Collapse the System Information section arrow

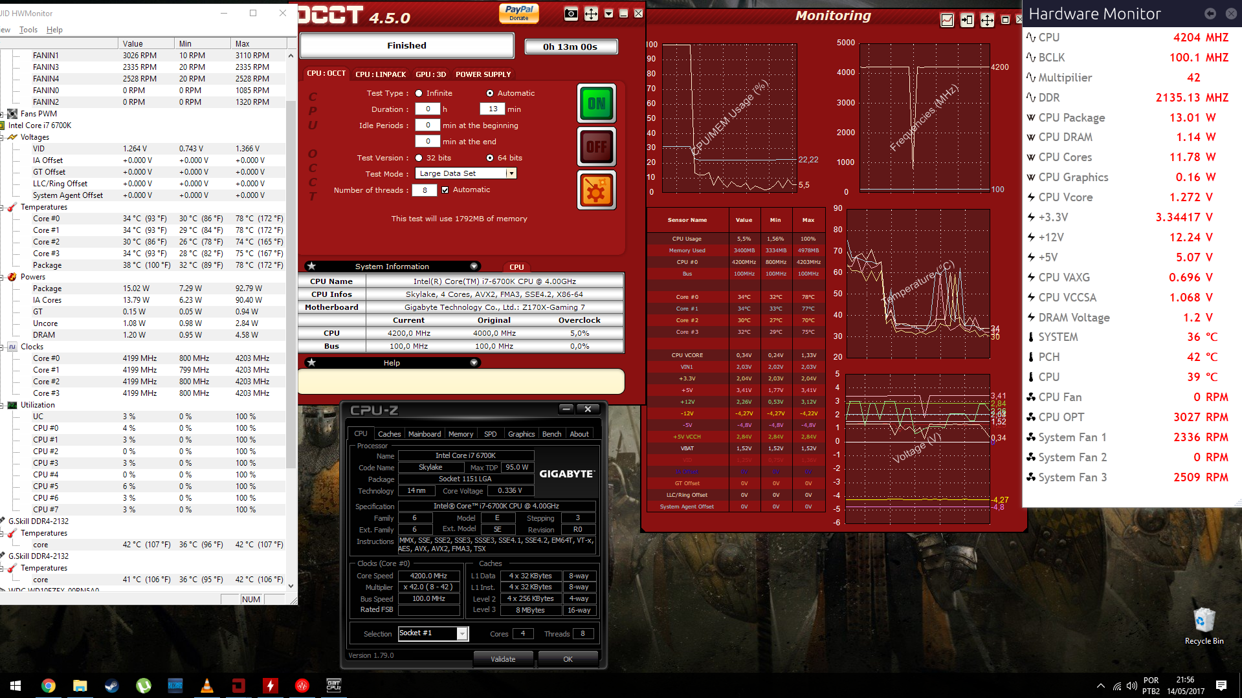474,267
